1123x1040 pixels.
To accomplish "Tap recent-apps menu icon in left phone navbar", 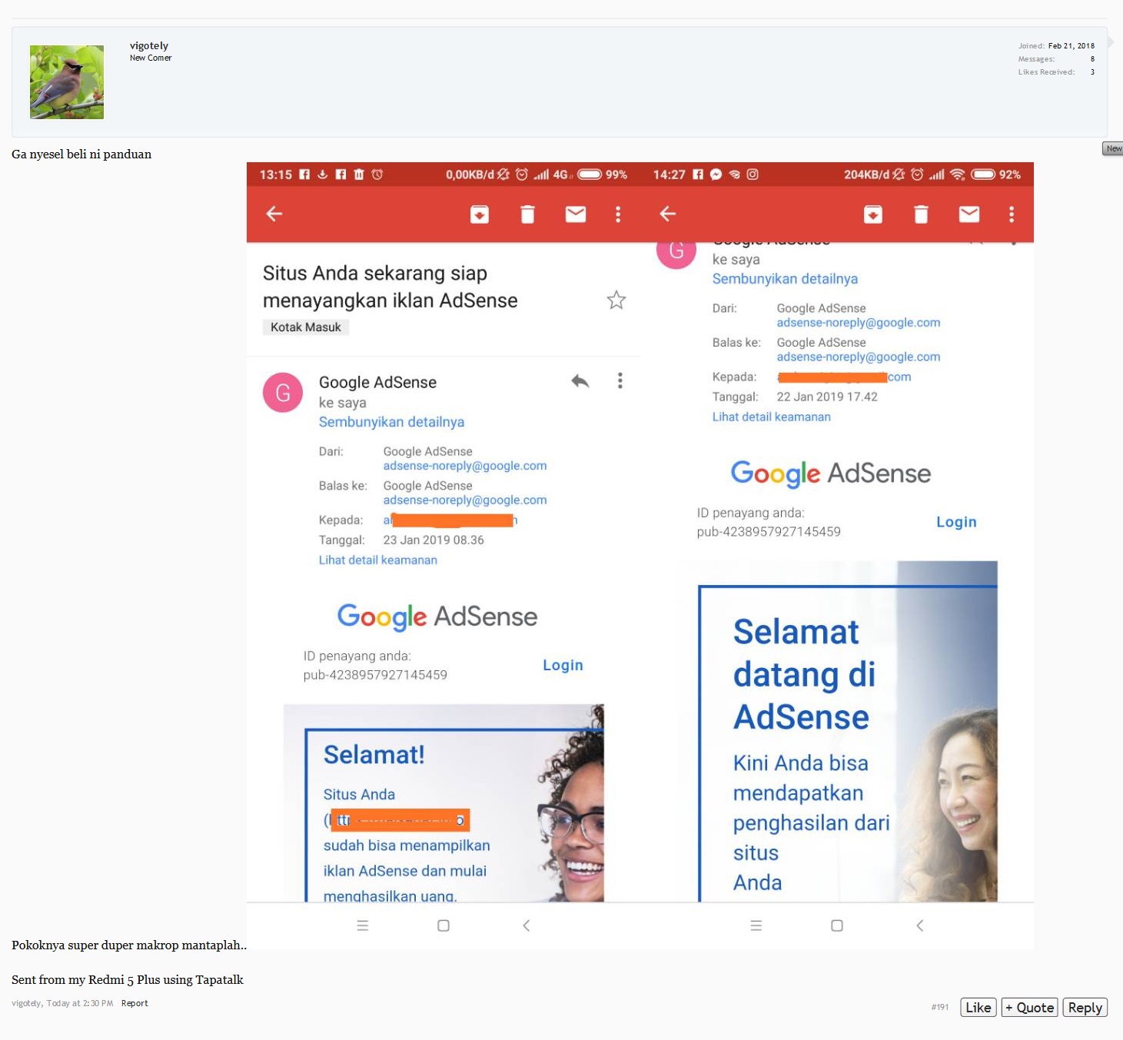I will point(363,925).
